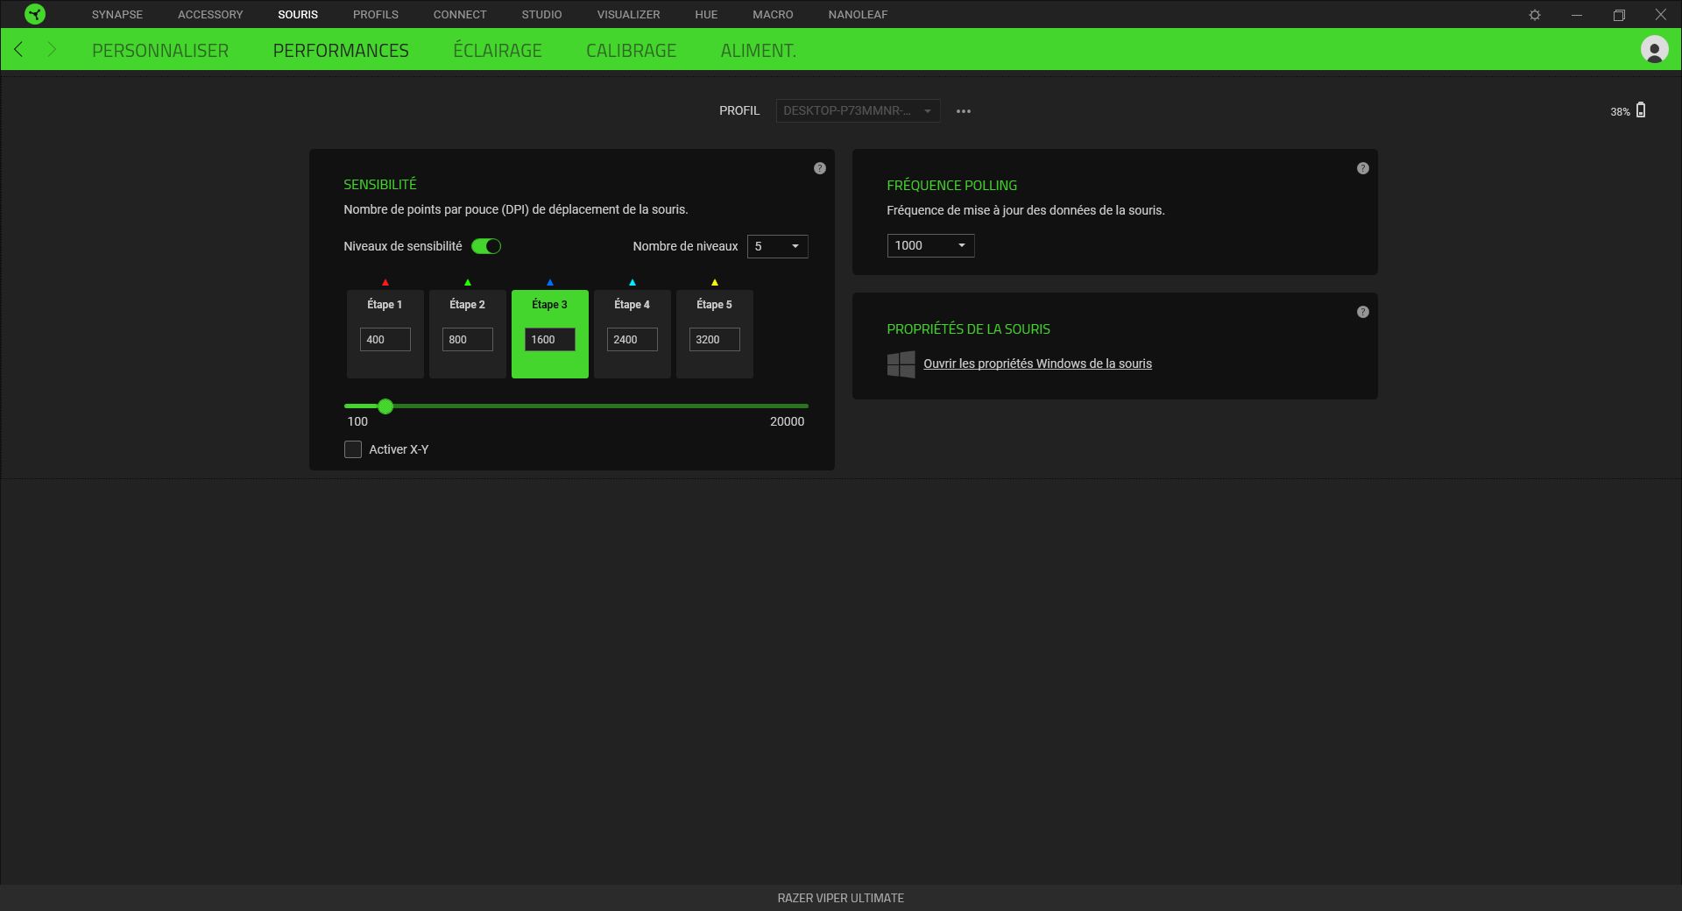Open Windows mouse properties link
The width and height of the screenshot is (1682, 911).
(1037, 364)
